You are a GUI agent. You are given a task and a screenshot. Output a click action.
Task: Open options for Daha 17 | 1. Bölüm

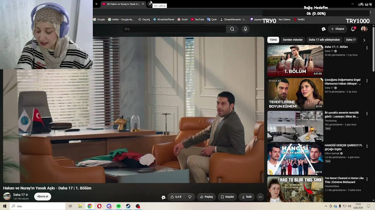[367, 48]
